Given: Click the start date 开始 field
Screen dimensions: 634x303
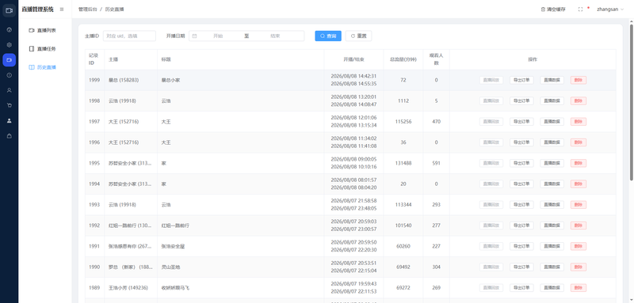Looking at the screenshot, I should [218, 36].
